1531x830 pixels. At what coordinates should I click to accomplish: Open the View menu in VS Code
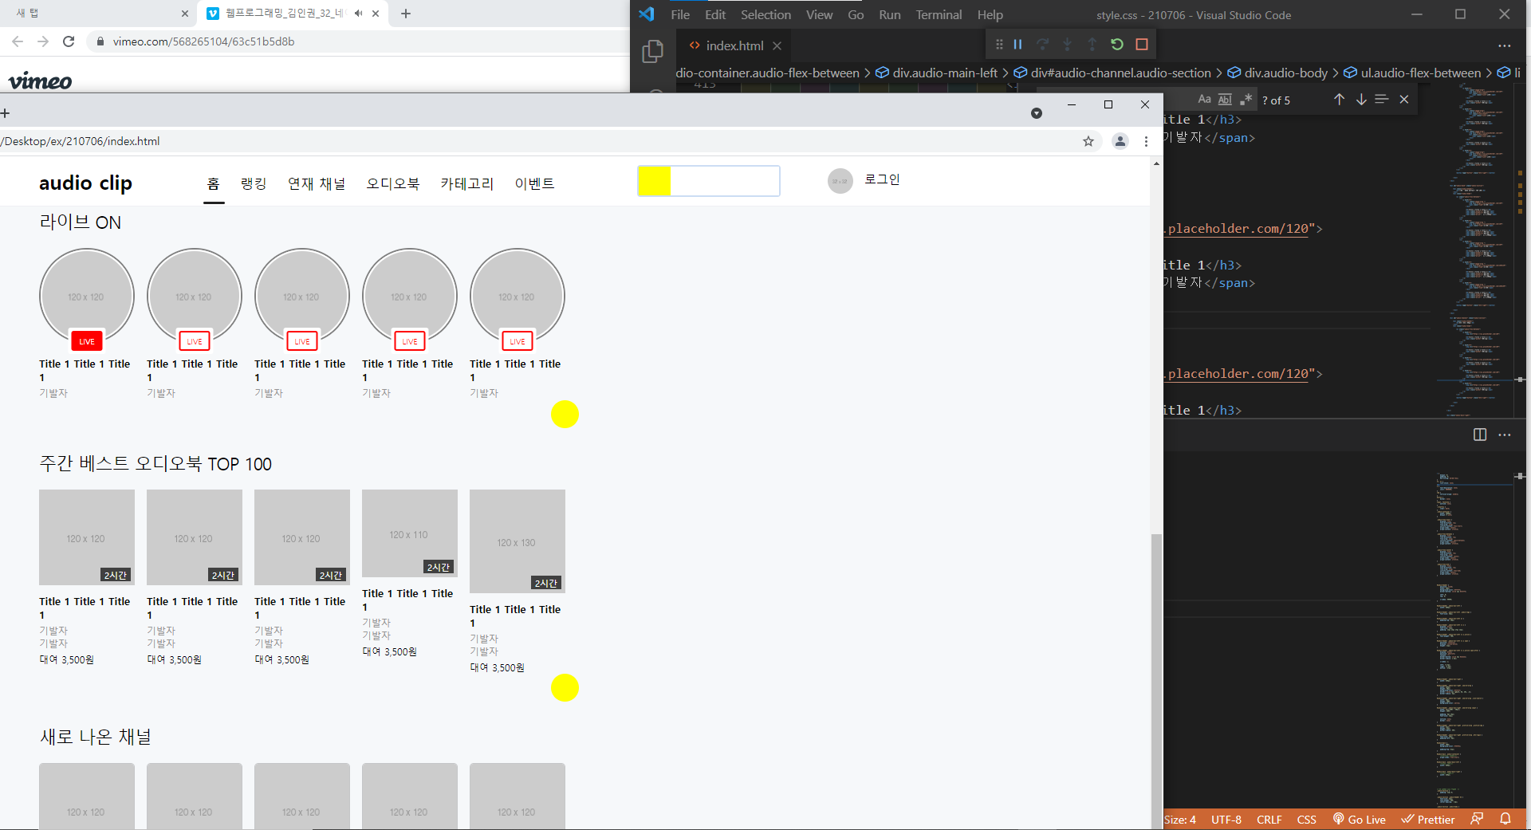(819, 14)
